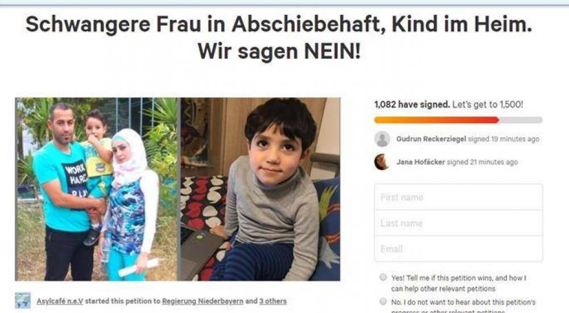569x313 pixels.
Task: Click the 'Wir sagen NEIN!' headline line
Action: point(279,51)
